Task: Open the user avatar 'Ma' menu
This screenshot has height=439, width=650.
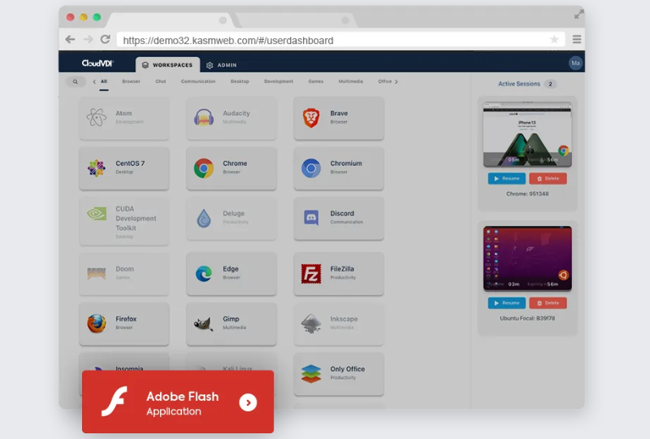Action: (575, 63)
